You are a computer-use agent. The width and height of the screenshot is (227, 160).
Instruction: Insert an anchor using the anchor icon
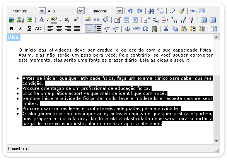[x=127, y=29]
